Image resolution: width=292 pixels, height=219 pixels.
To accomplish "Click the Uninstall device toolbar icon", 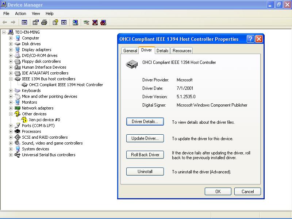I will point(95,22).
